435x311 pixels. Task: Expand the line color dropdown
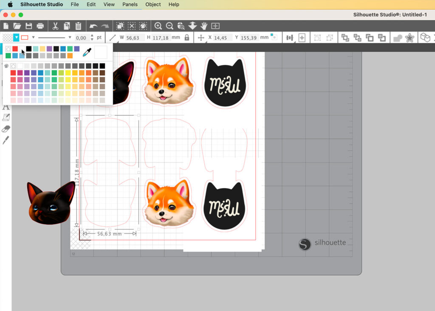33,37
